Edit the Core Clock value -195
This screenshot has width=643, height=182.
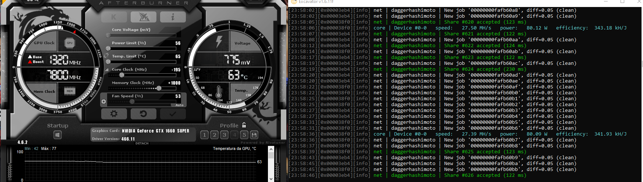[176, 70]
